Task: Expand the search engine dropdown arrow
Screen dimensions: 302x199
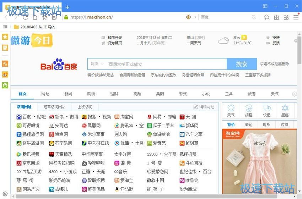Action: coord(195,17)
